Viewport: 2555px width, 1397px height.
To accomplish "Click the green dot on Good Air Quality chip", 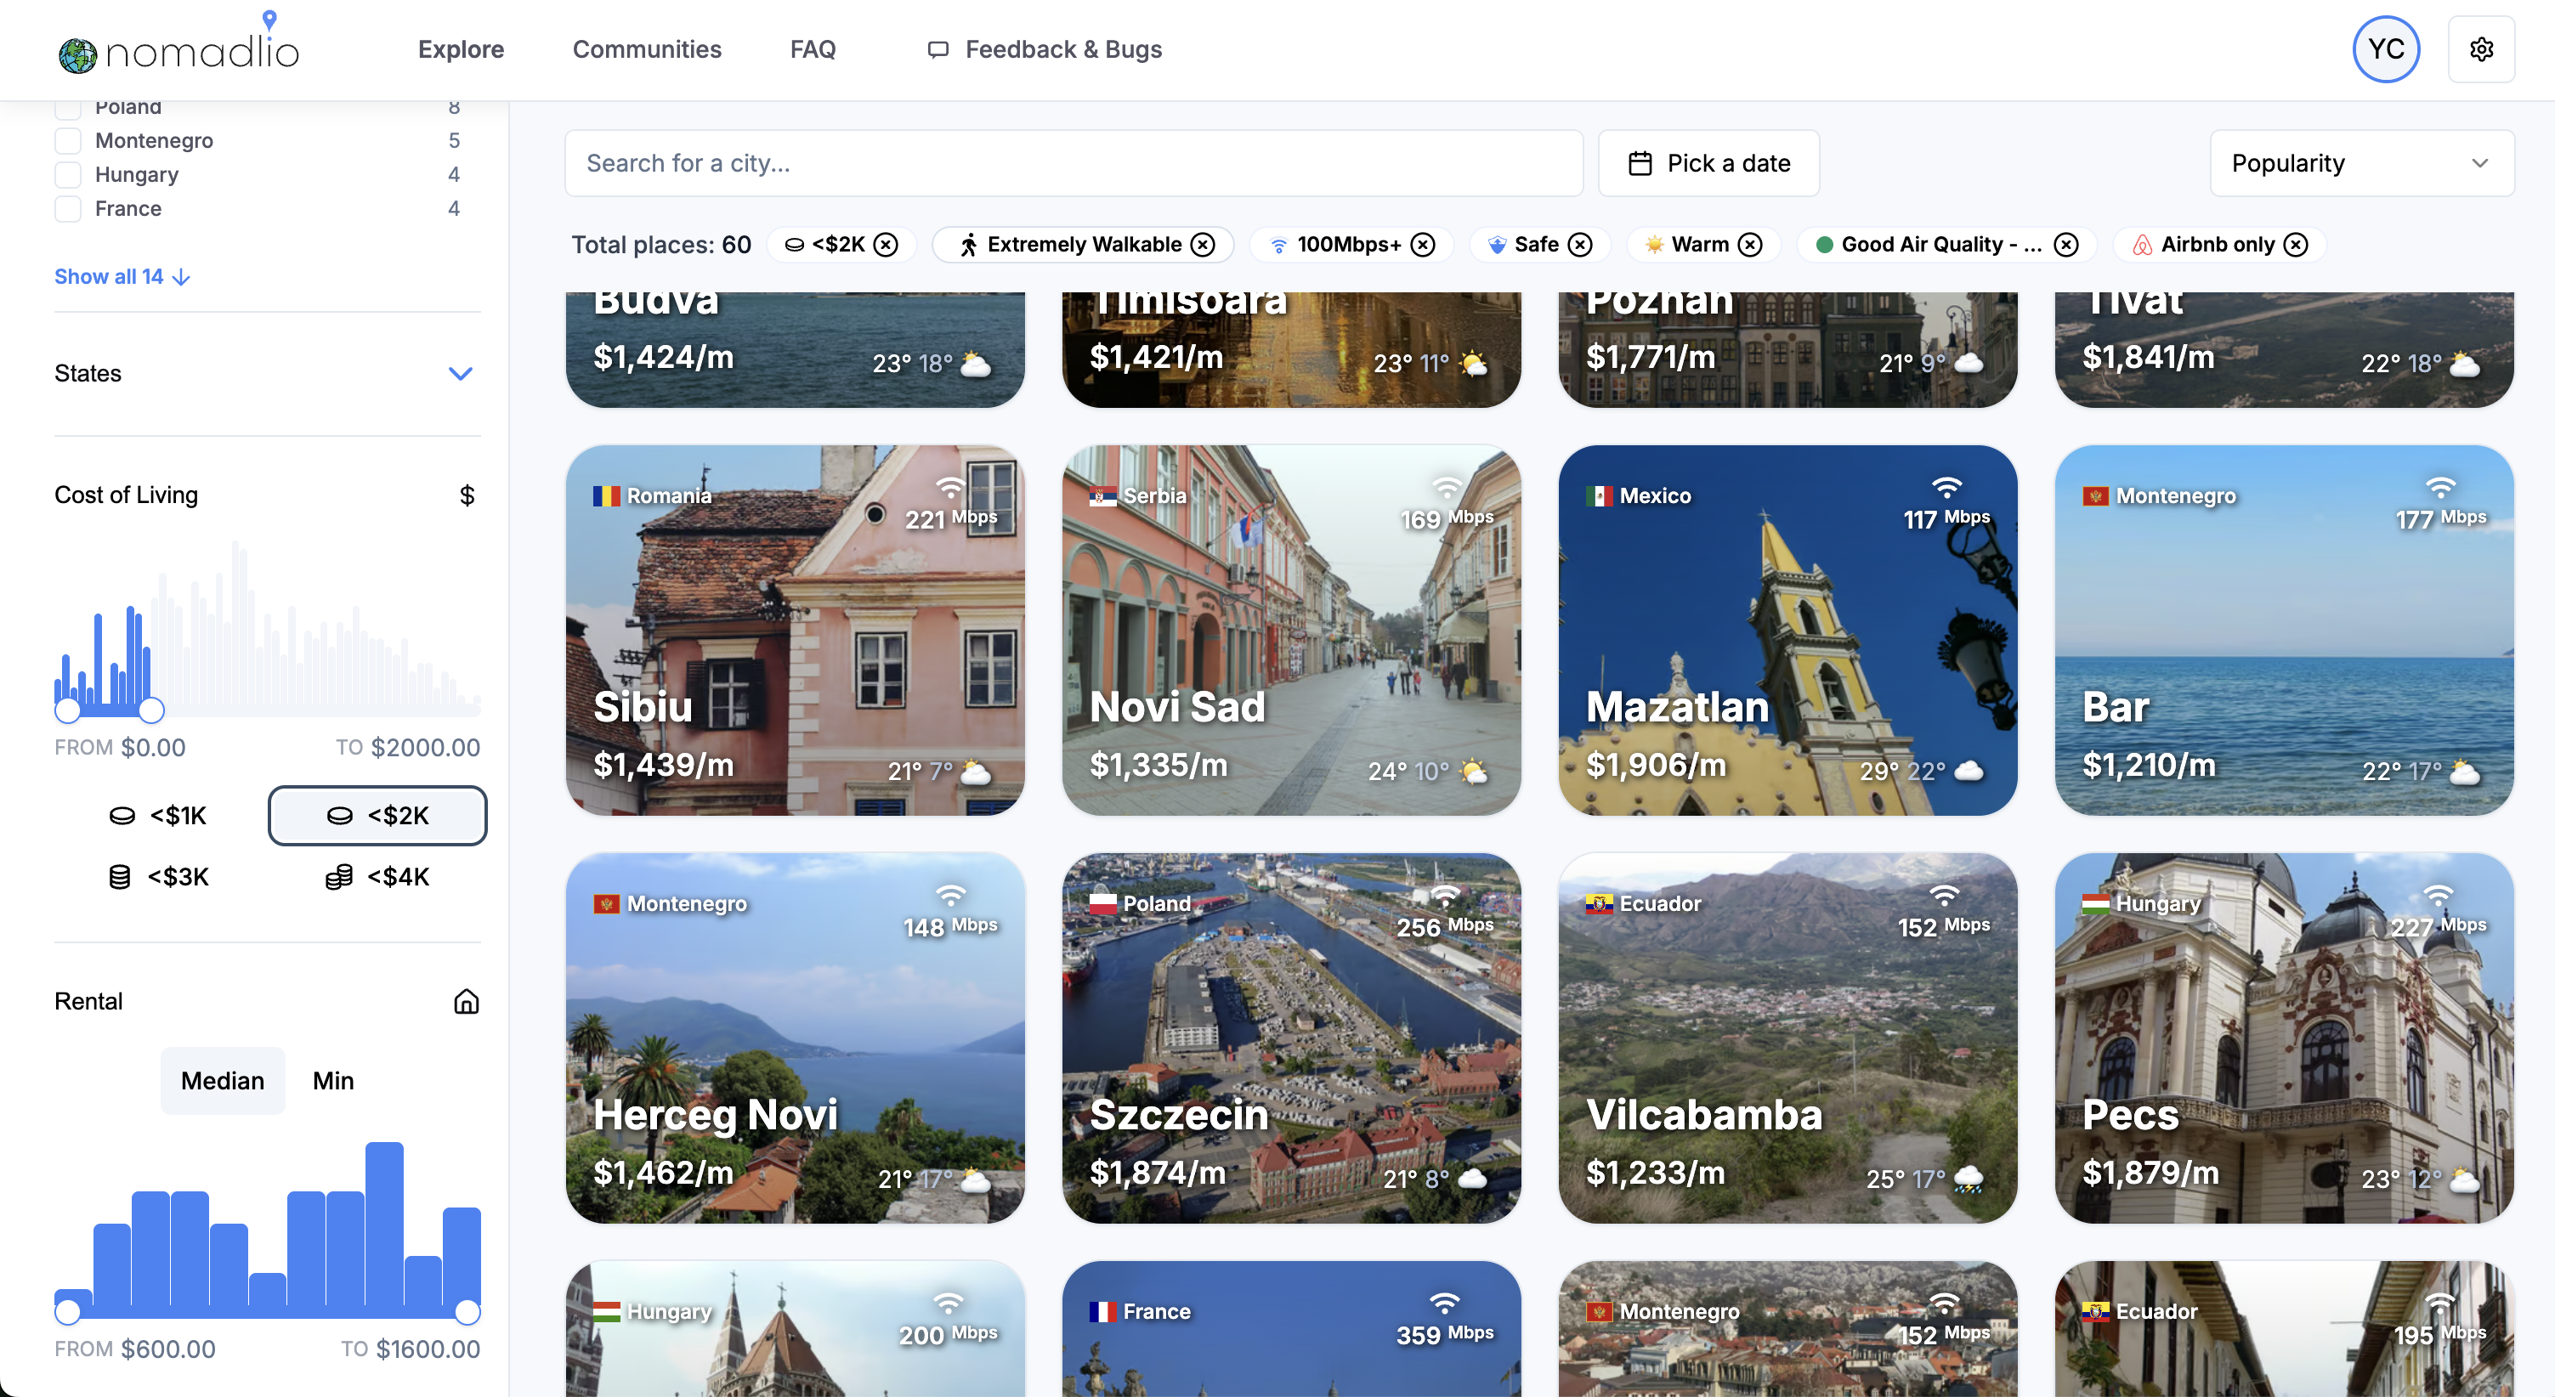I will coord(1823,245).
